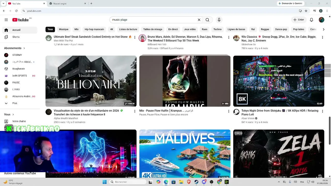This screenshot has width=331, height=186.
Task: Play the Maldives 4K video thumbnail
Action: (185, 154)
